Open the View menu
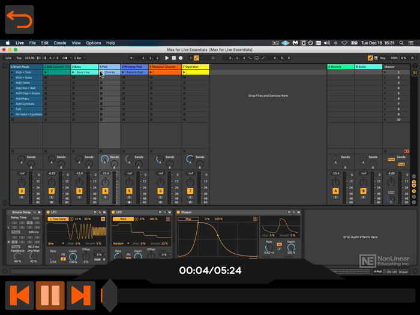This screenshot has height=315, width=420. tap(76, 43)
